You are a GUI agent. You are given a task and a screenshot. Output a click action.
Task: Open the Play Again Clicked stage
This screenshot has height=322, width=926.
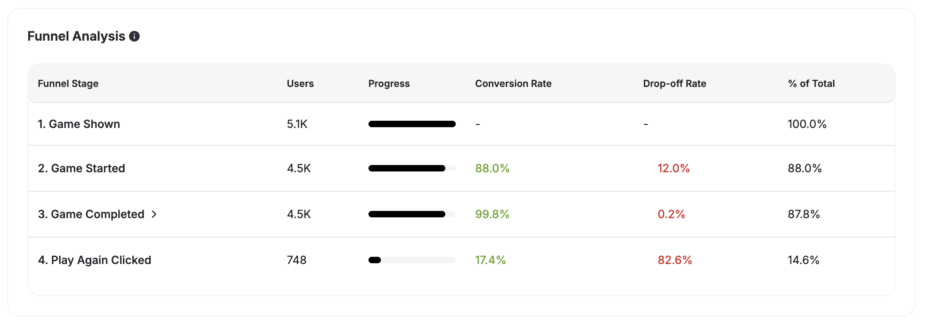[95, 260]
